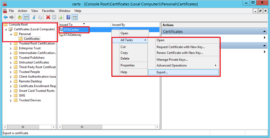
Task: Select Client Authentication Issuers tree item
Action: pyautogui.click(x=37, y=77)
